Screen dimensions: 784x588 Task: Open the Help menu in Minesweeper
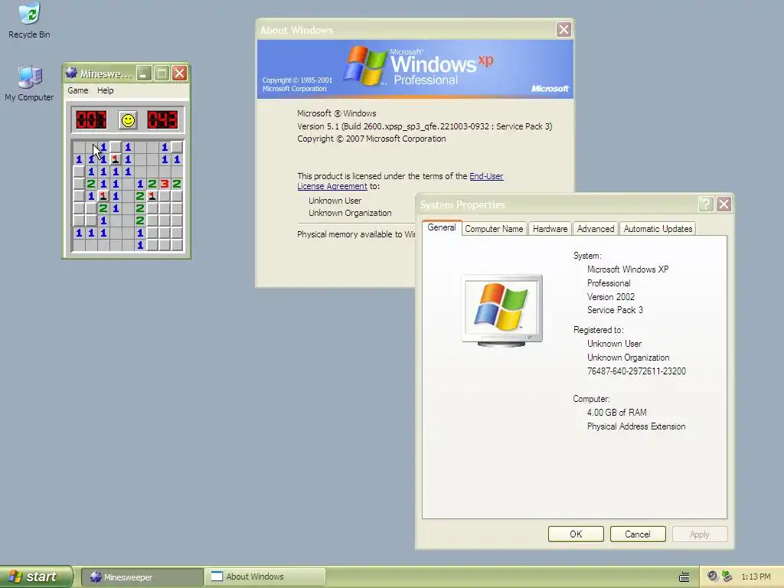[x=105, y=90]
